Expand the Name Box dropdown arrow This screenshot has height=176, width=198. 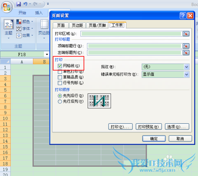point(47,54)
